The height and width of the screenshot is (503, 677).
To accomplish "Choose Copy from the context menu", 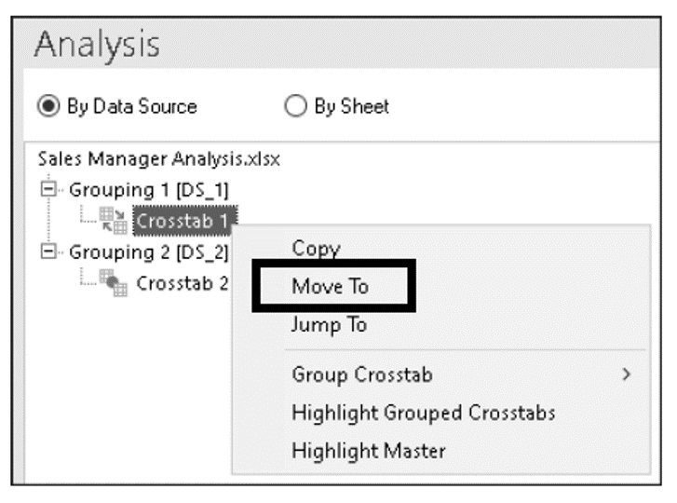I will click(316, 249).
